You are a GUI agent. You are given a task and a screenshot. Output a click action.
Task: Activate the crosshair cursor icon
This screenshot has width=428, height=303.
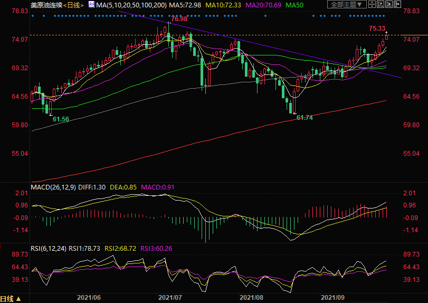click(372, 4)
